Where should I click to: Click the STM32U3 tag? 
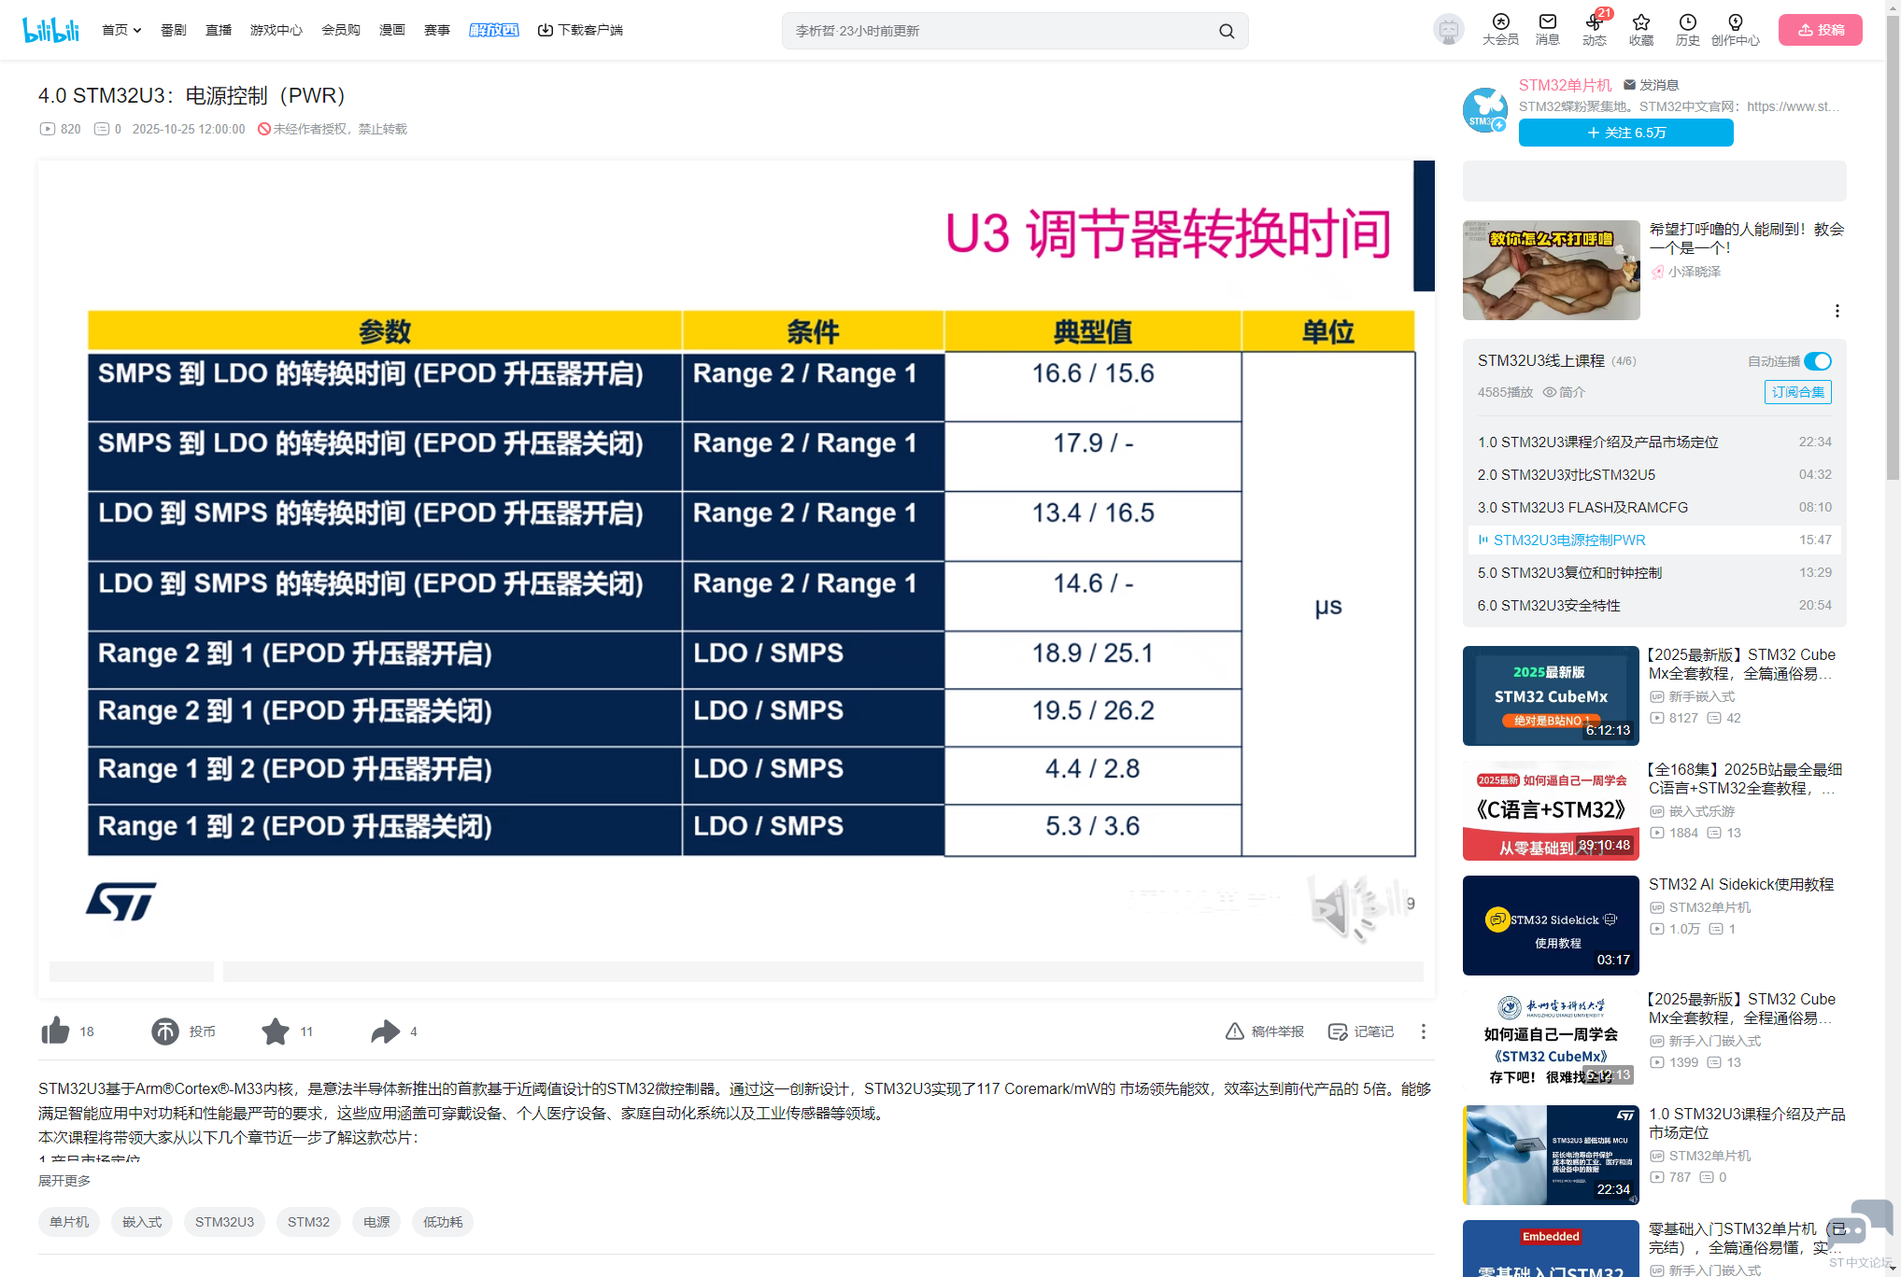click(224, 1221)
